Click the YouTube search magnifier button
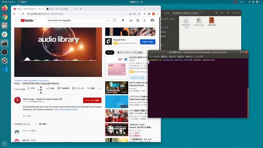The image size is (263, 148). (x=115, y=21)
